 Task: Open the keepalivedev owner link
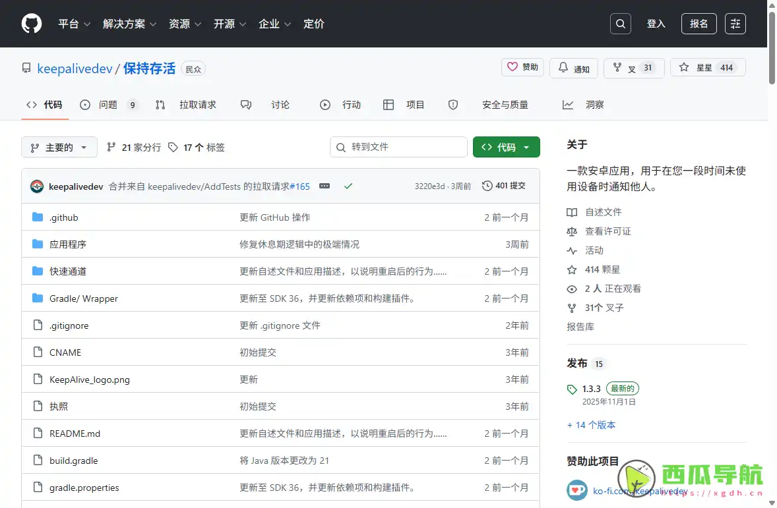click(x=75, y=69)
